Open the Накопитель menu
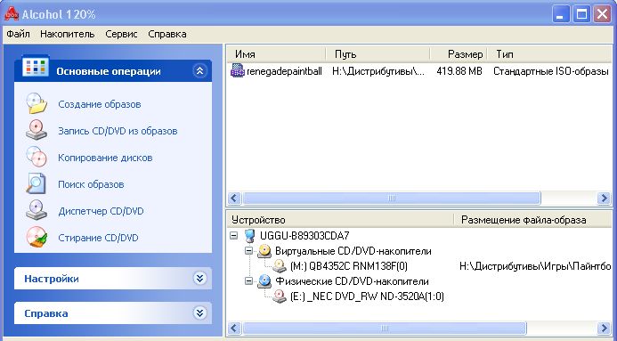617x341 pixels. [68, 34]
